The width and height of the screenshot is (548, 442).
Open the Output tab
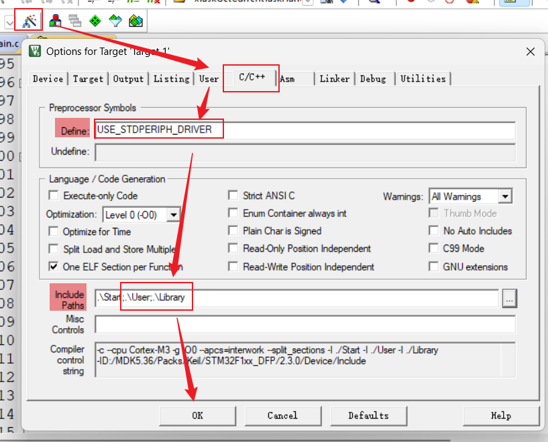(128, 79)
